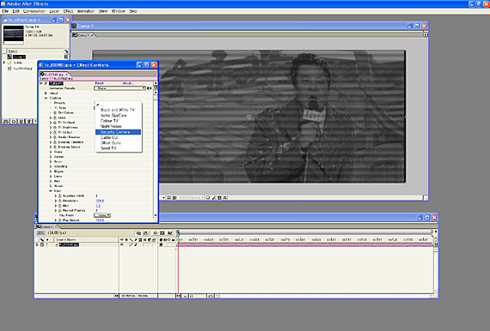Click the binoculars Find icon in Project panel
The width and height of the screenshot is (490, 331).
tap(6, 121)
